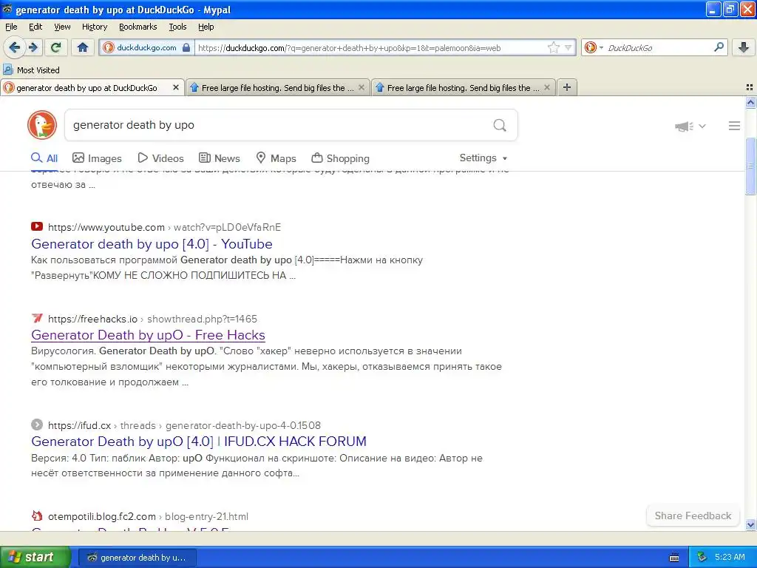Open Generator death by upo [4.0] - YouTube
The image size is (757, 568).
[152, 244]
